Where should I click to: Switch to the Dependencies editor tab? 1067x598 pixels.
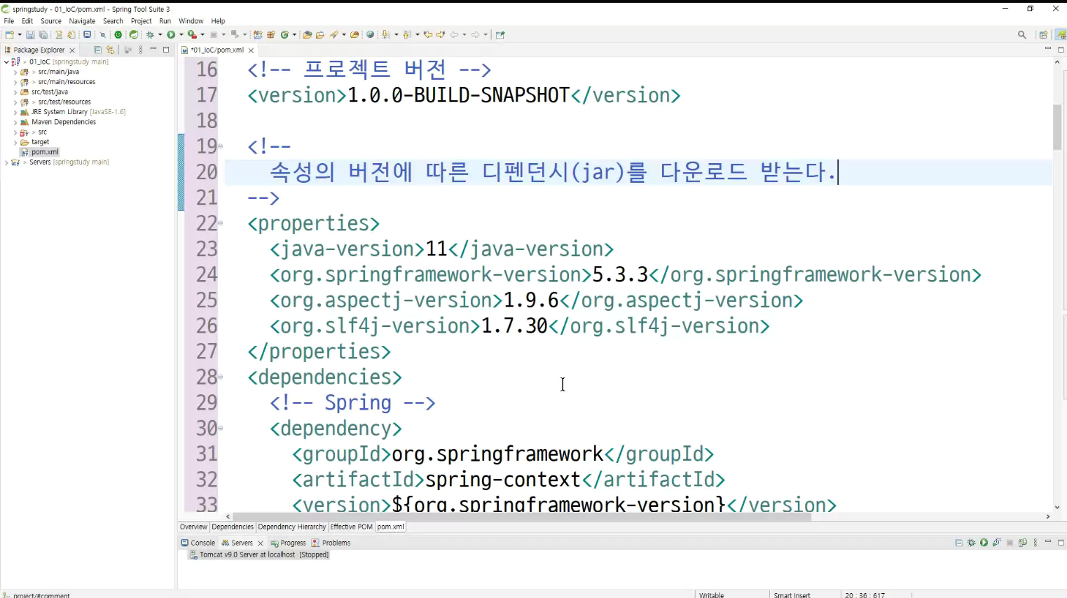pyautogui.click(x=233, y=527)
